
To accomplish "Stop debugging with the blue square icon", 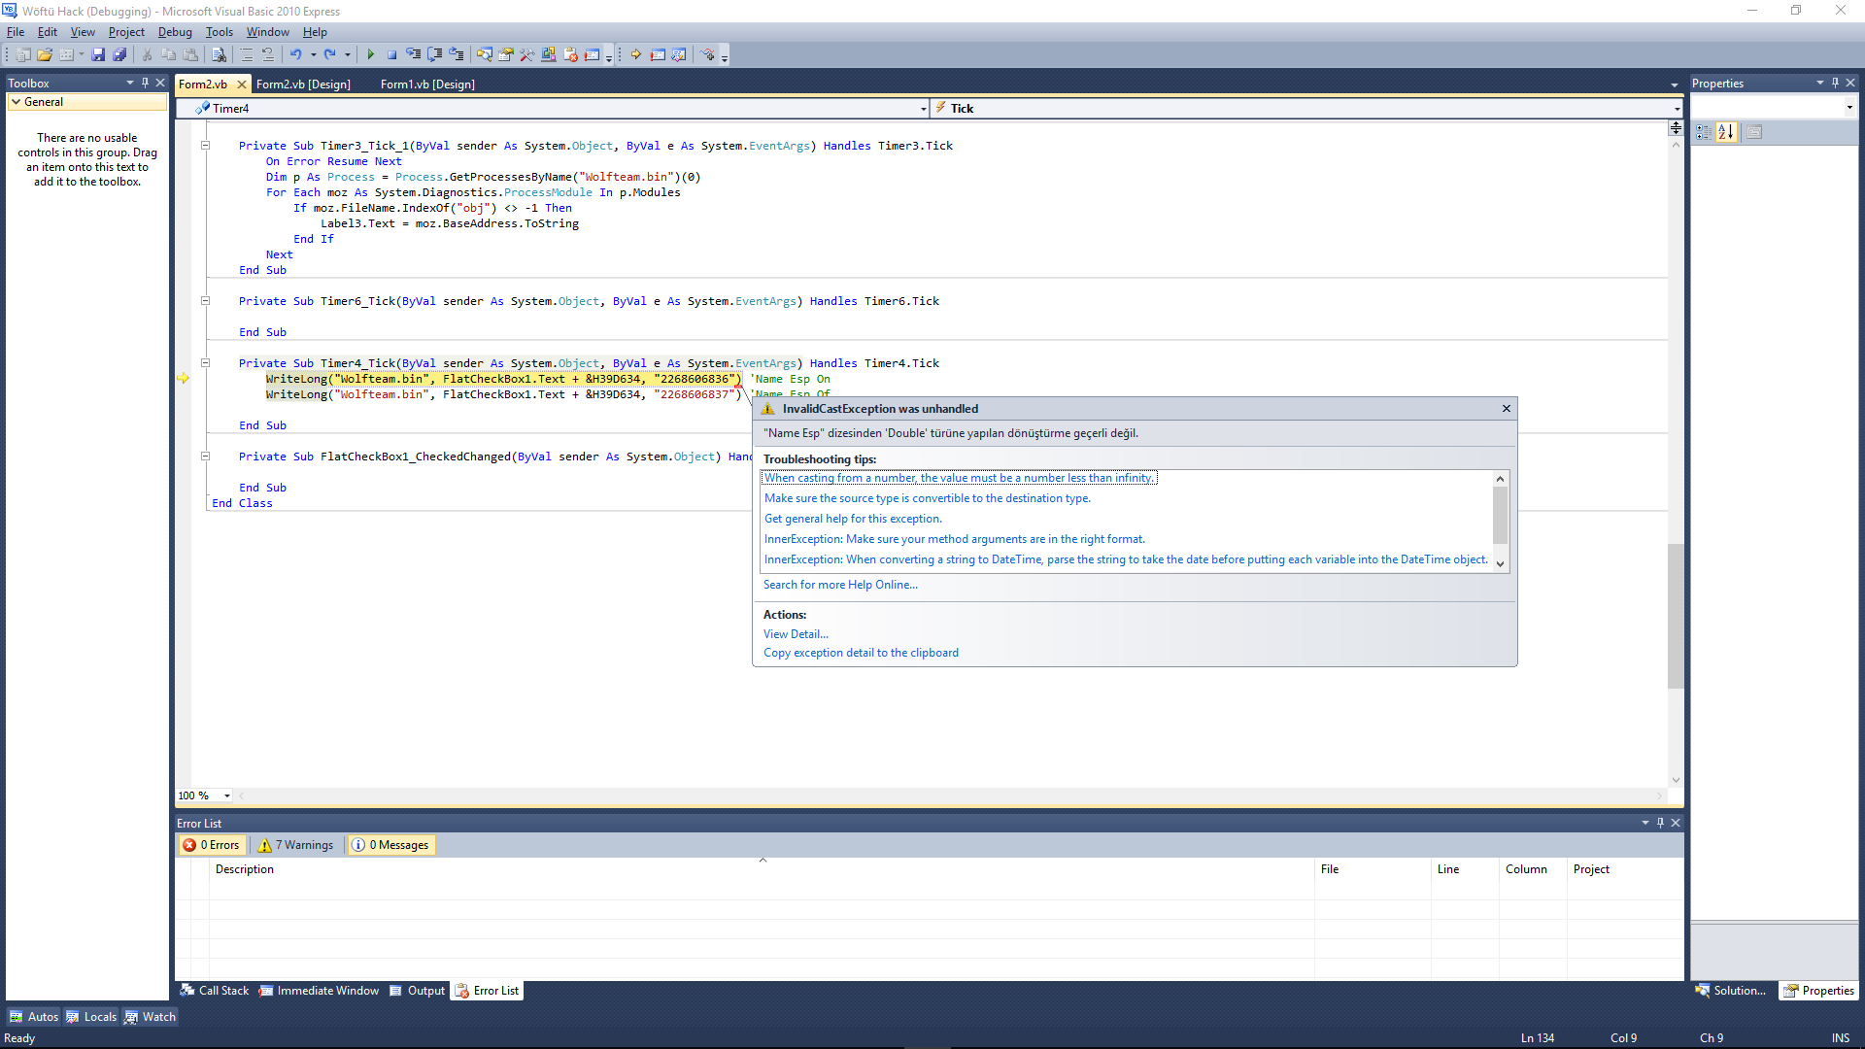I will tap(391, 55).
